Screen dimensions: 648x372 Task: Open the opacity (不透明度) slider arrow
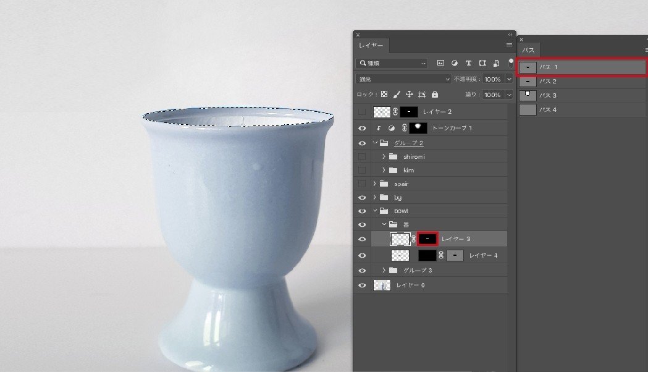[509, 79]
